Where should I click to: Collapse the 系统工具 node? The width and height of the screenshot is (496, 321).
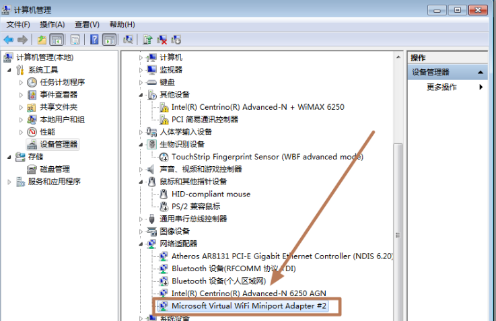click(9, 70)
